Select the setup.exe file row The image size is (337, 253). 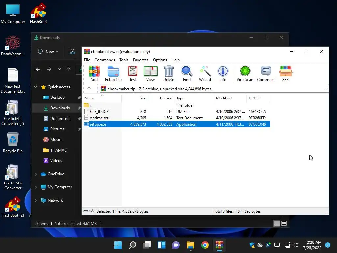pyautogui.click(x=176, y=124)
